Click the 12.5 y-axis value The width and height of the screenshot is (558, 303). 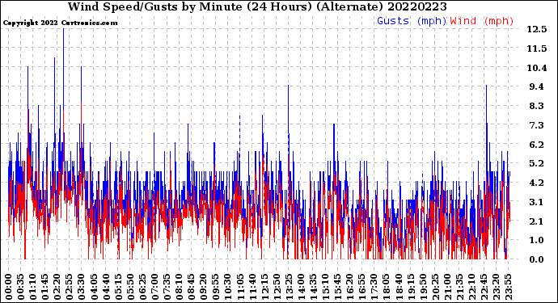[x=537, y=29]
